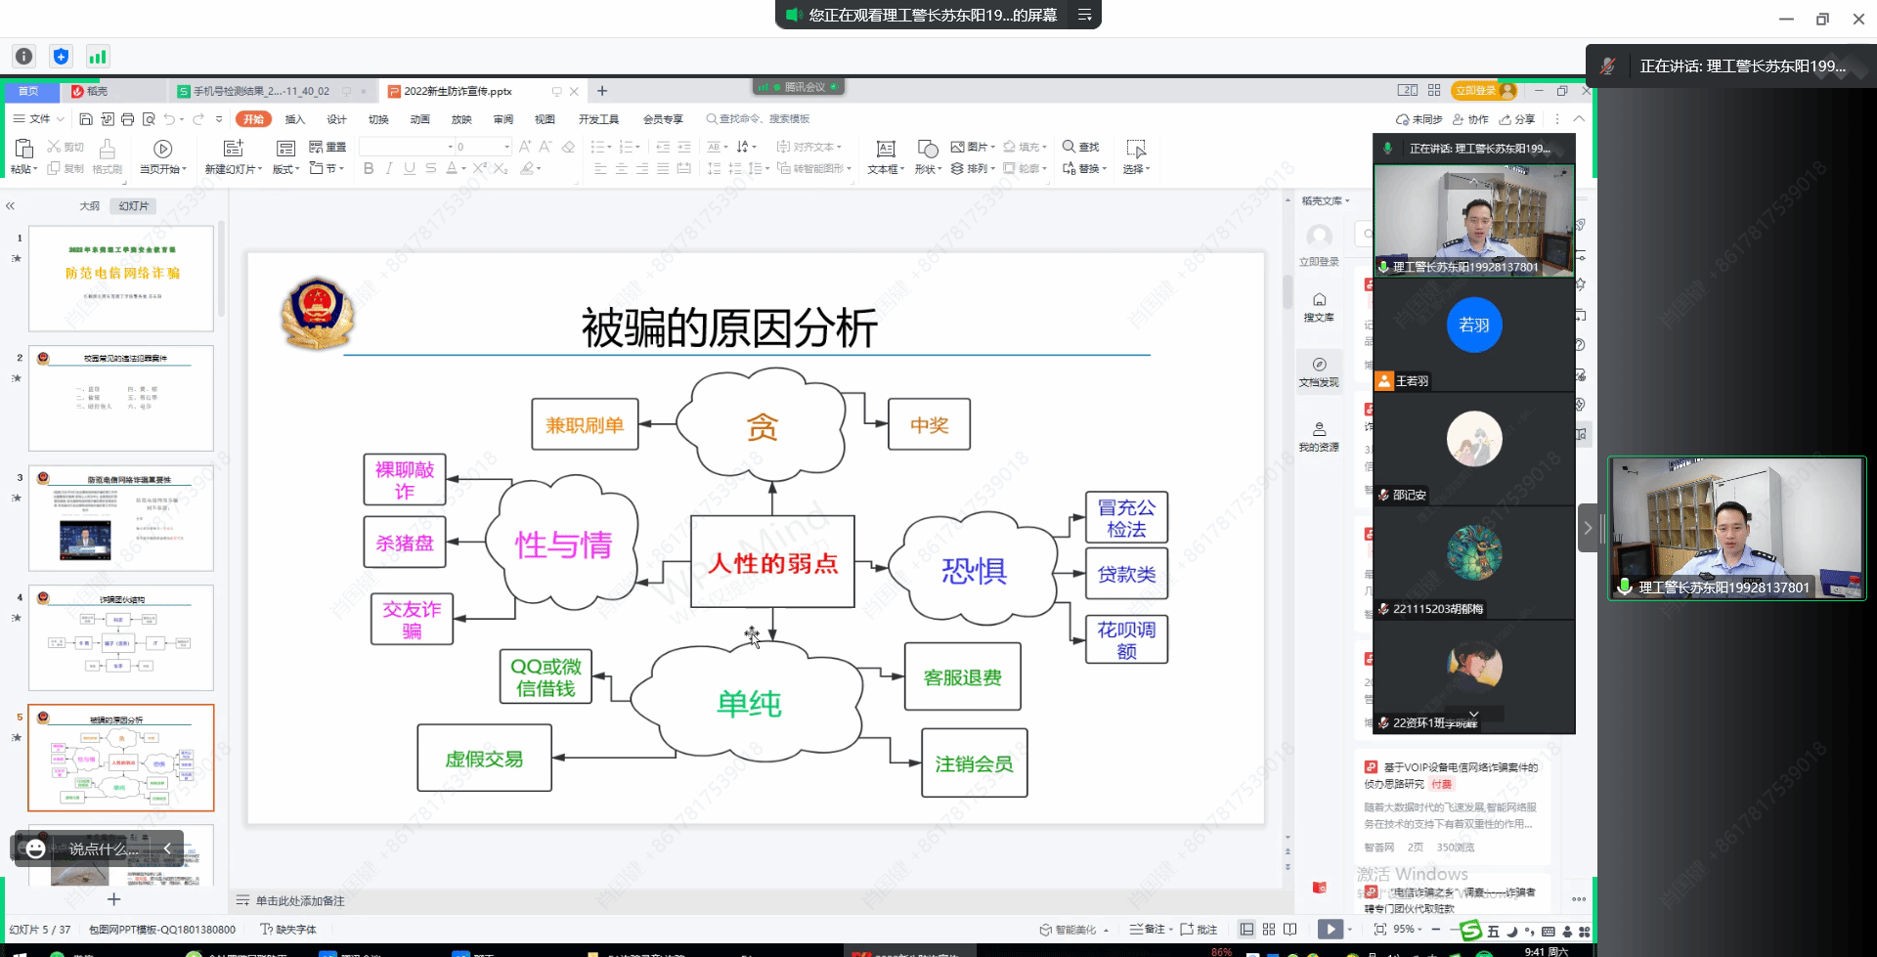
Task: Toggle the normal view button in status bar
Action: [1246, 930]
